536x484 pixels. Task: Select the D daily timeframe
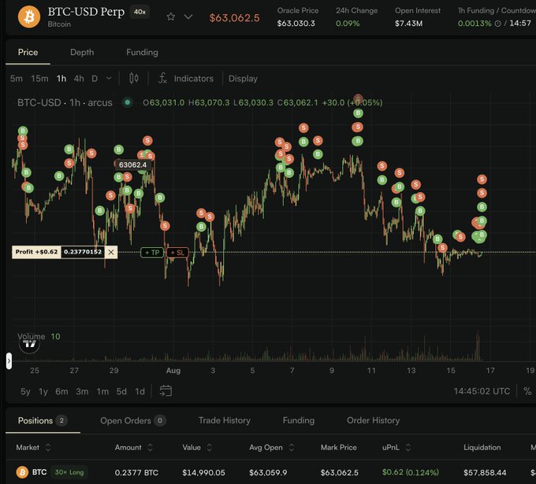(95, 79)
